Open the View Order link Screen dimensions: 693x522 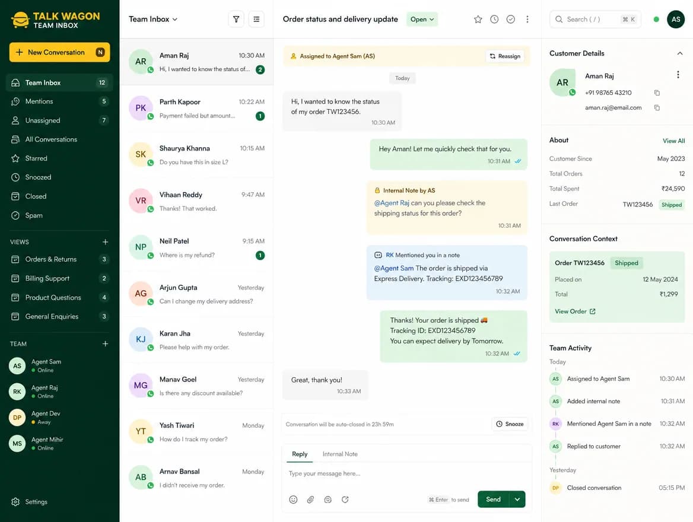(575, 311)
